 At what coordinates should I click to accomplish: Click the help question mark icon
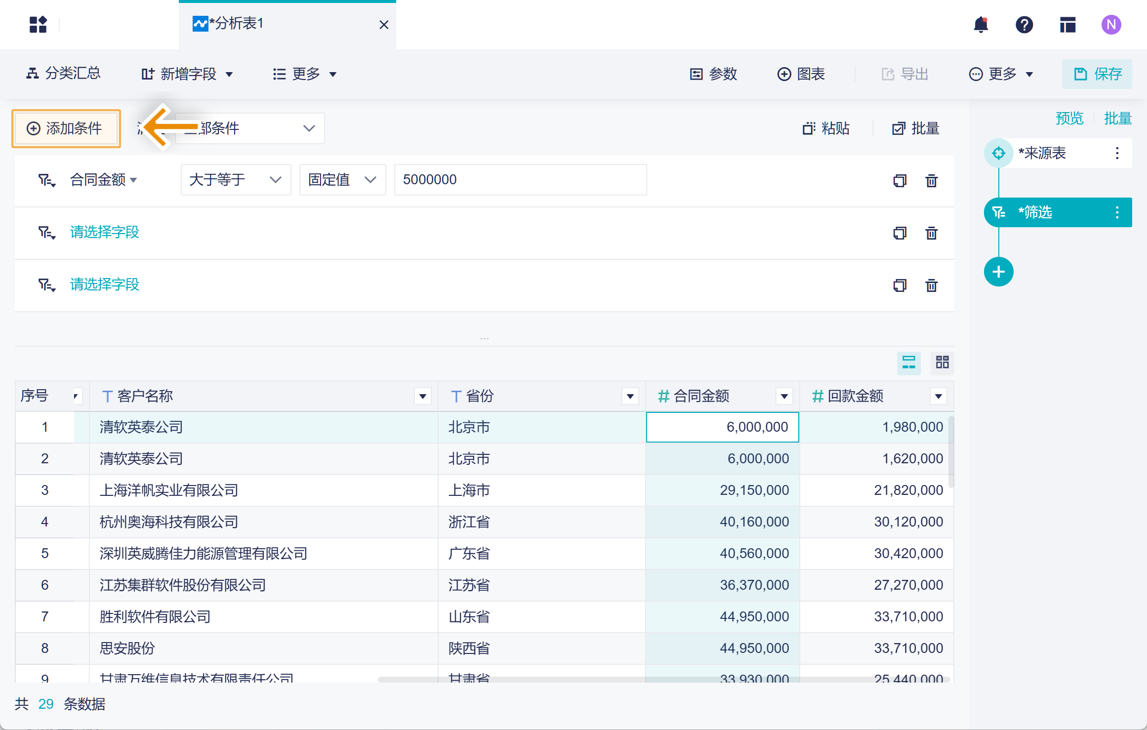[x=1024, y=25]
